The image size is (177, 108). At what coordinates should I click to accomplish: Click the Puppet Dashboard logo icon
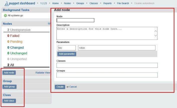point(7,3)
